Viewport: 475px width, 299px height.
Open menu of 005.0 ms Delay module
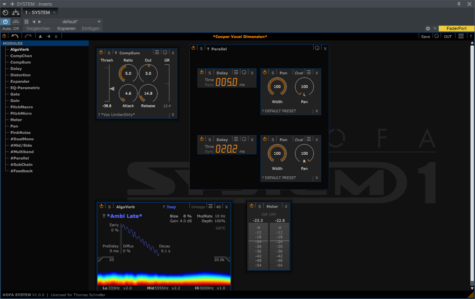(236, 72)
